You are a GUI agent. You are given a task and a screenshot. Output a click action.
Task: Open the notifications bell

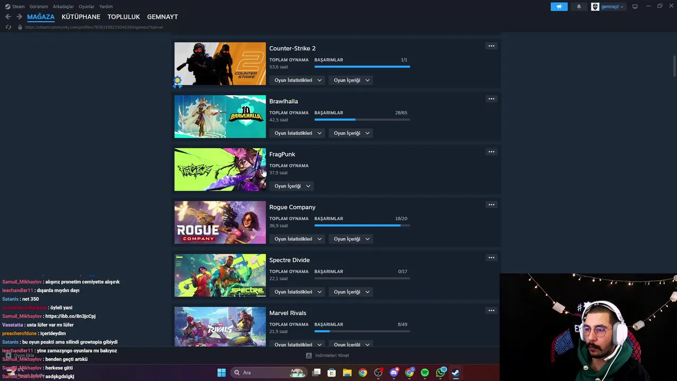tap(579, 6)
